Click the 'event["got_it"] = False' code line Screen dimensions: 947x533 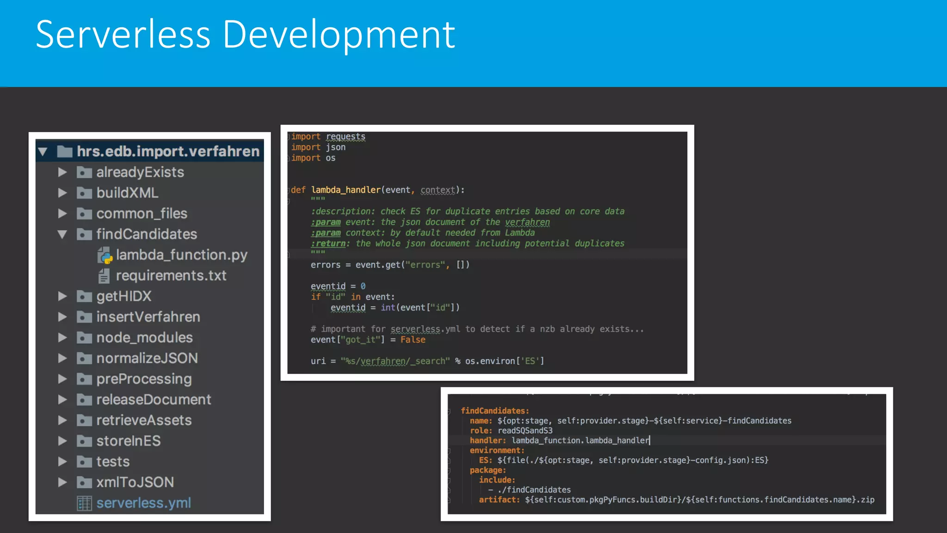pyautogui.click(x=368, y=340)
